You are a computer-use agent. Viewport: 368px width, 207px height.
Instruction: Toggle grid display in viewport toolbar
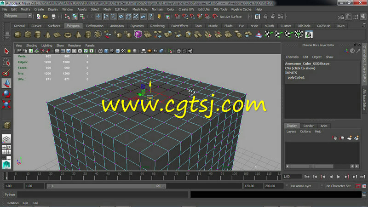click(x=57, y=51)
